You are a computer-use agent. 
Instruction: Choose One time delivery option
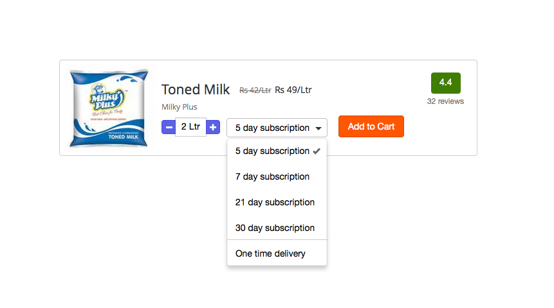(270, 253)
